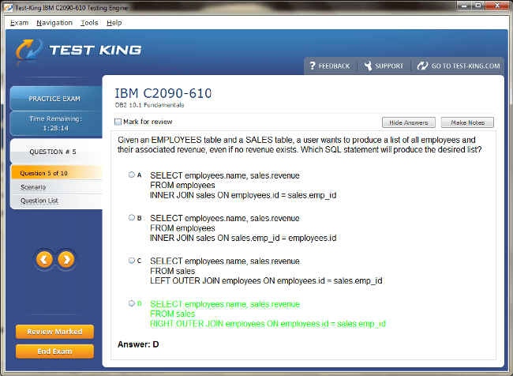This screenshot has width=513, height=376.
Task: Click the RIGHT OUTER JOIN line of option D
Action: click(x=268, y=324)
